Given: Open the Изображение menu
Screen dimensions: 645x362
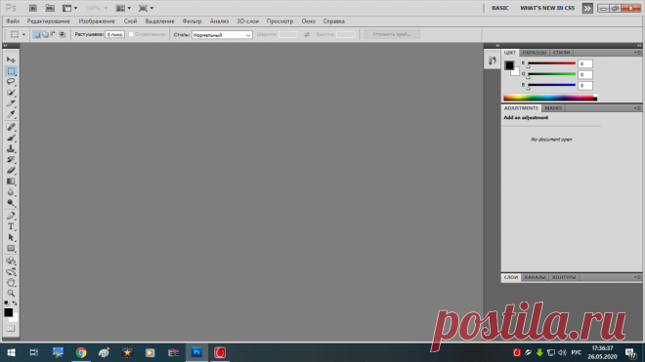Looking at the screenshot, I should click(x=97, y=21).
